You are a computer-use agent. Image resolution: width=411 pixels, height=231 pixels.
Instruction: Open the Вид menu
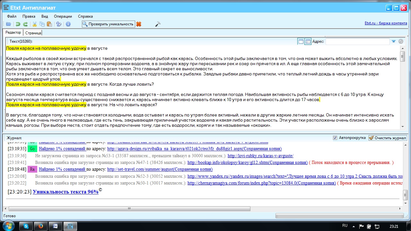[x=45, y=16]
